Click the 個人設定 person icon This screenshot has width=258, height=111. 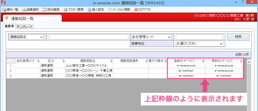[x=89, y=10]
